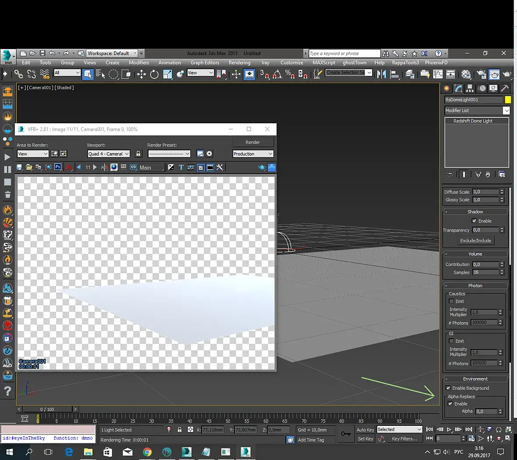
Task: Save rendered image in VFB window
Action: point(19,167)
